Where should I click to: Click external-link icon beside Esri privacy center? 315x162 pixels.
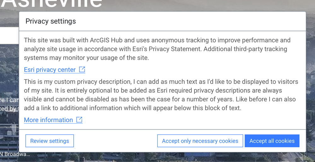point(82,69)
